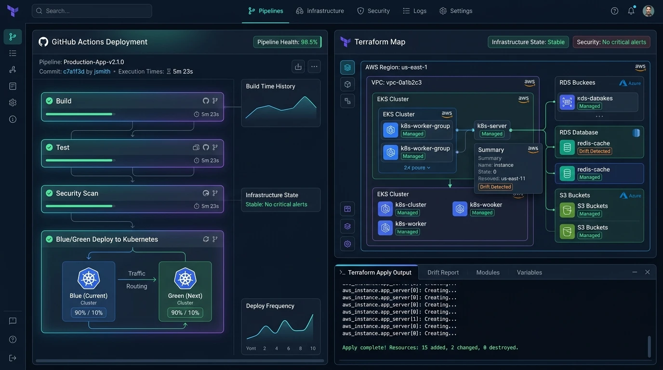This screenshot has height=370, width=663.
Task: Open the notifications bell
Action: tap(631, 11)
